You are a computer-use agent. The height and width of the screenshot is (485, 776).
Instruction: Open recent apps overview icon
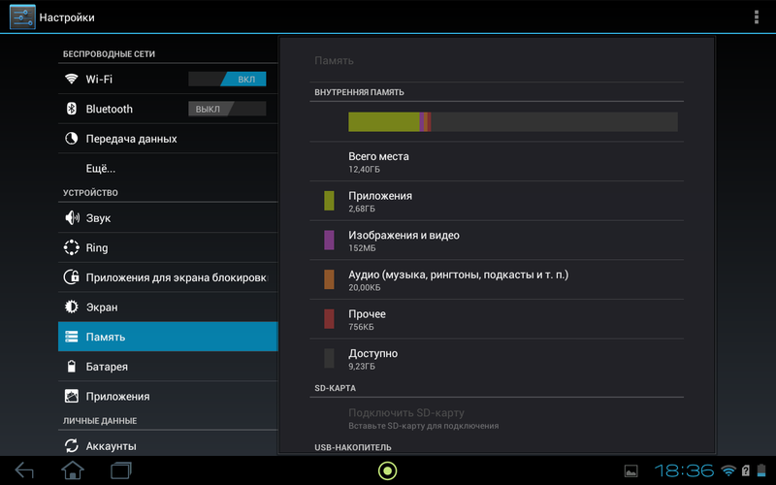click(x=120, y=470)
